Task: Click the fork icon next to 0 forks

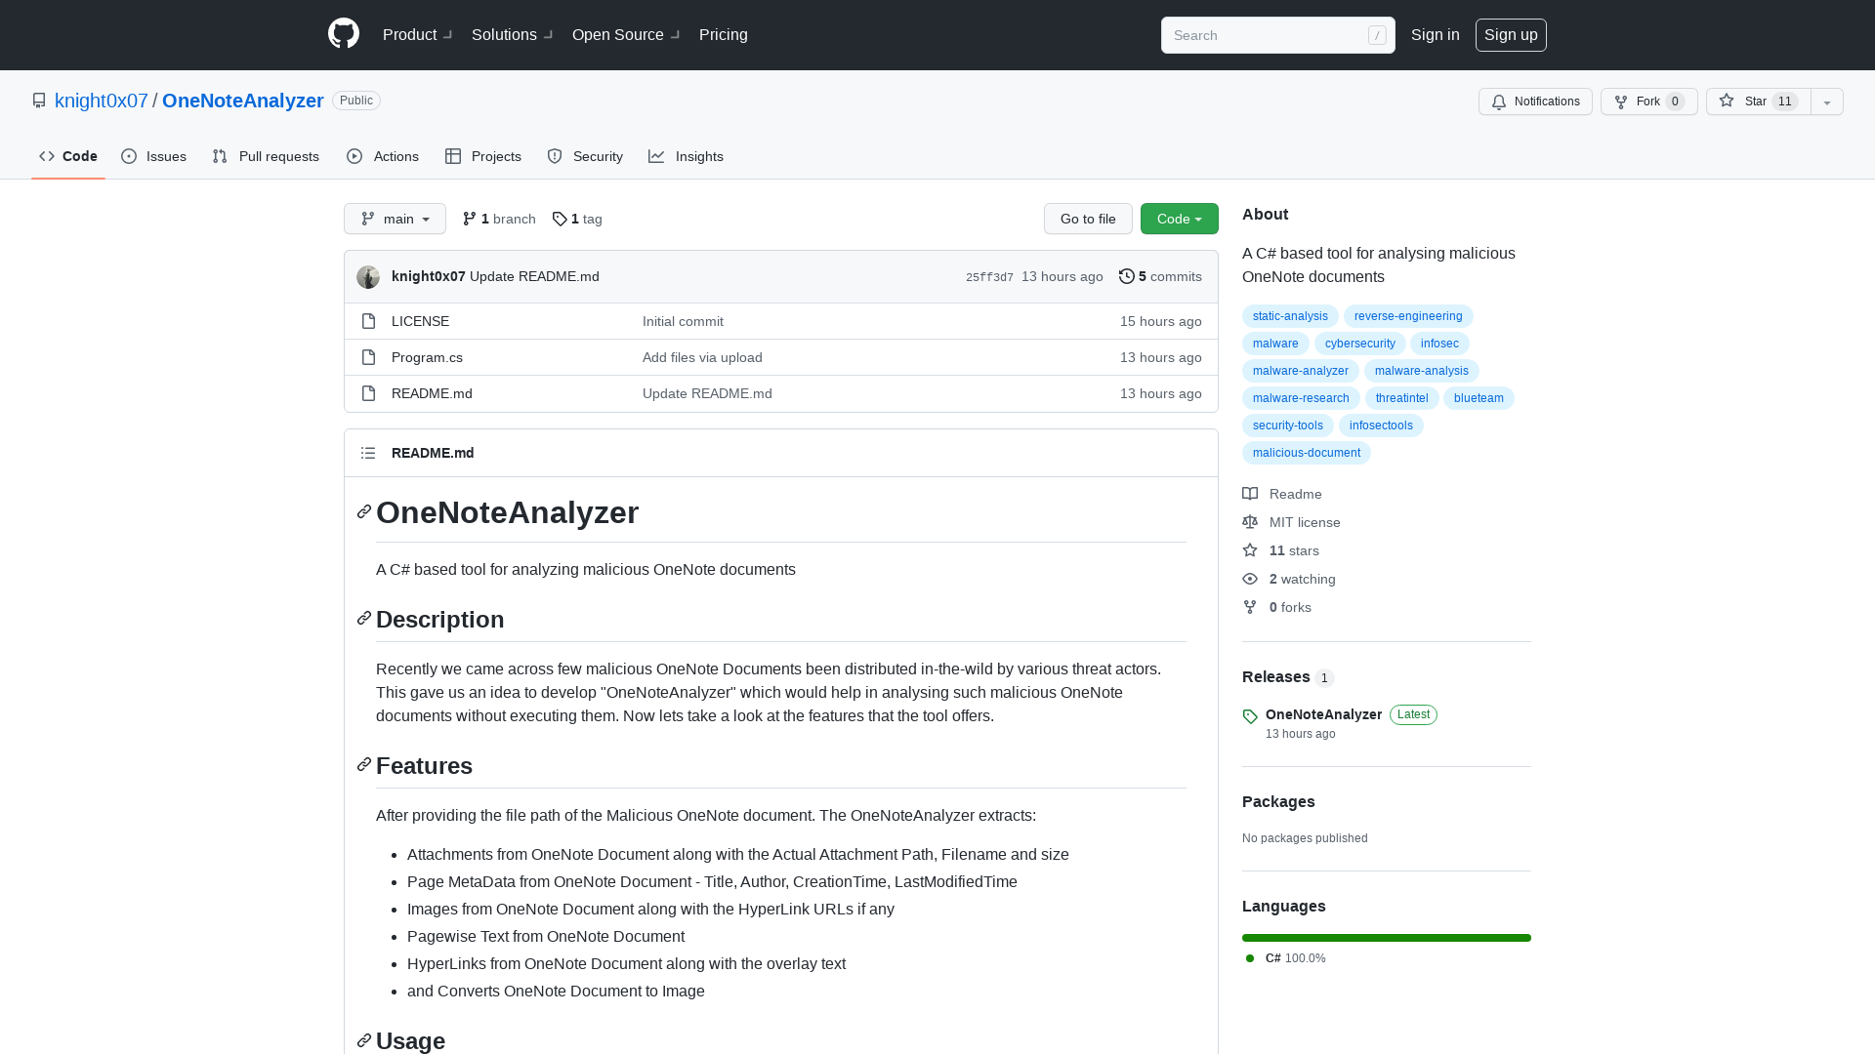Action: 1250,607
